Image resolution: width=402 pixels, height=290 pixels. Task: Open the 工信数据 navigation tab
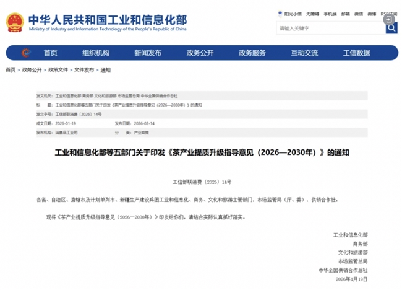(356, 53)
